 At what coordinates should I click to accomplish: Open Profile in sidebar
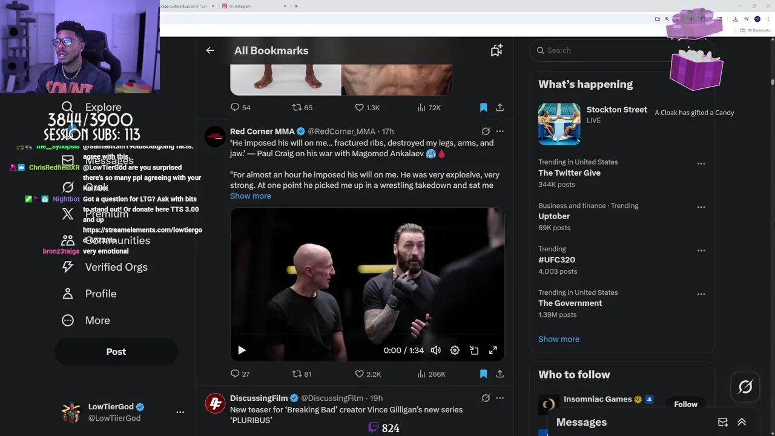pos(89,294)
